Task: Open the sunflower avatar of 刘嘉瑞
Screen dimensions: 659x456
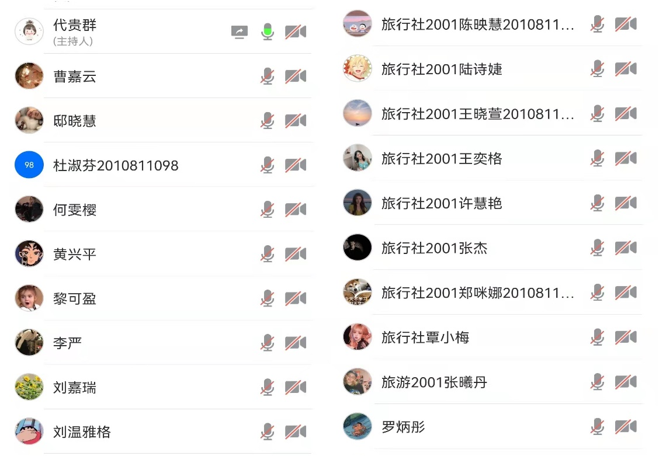Action: coord(29,387)
